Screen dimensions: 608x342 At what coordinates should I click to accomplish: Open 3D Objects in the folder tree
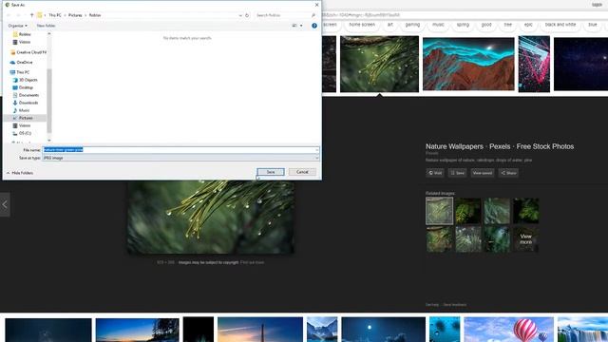coord(26,80)
